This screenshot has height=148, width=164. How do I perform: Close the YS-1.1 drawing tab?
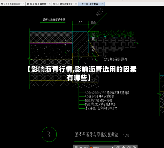[76, 4]
